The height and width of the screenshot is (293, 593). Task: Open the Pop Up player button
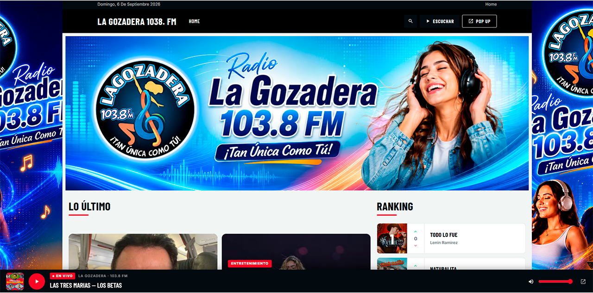click(479, 21)
